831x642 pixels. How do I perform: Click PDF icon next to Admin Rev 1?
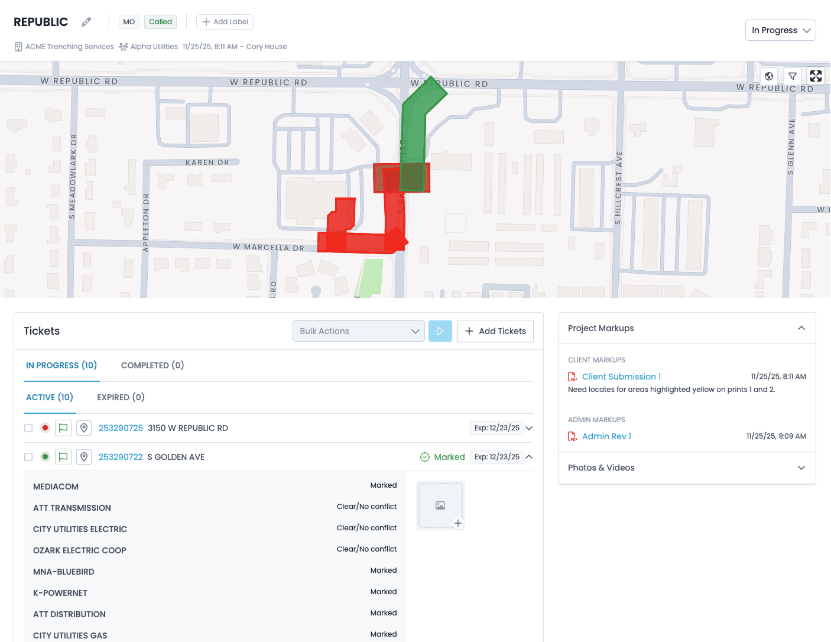(x=572, y=436)
